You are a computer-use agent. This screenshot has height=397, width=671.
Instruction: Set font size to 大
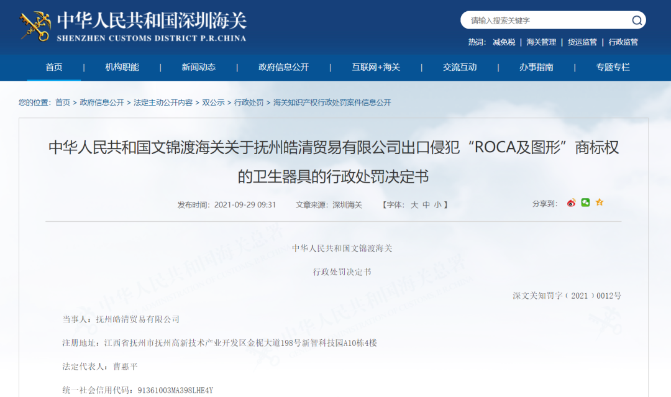pos(414,205)
